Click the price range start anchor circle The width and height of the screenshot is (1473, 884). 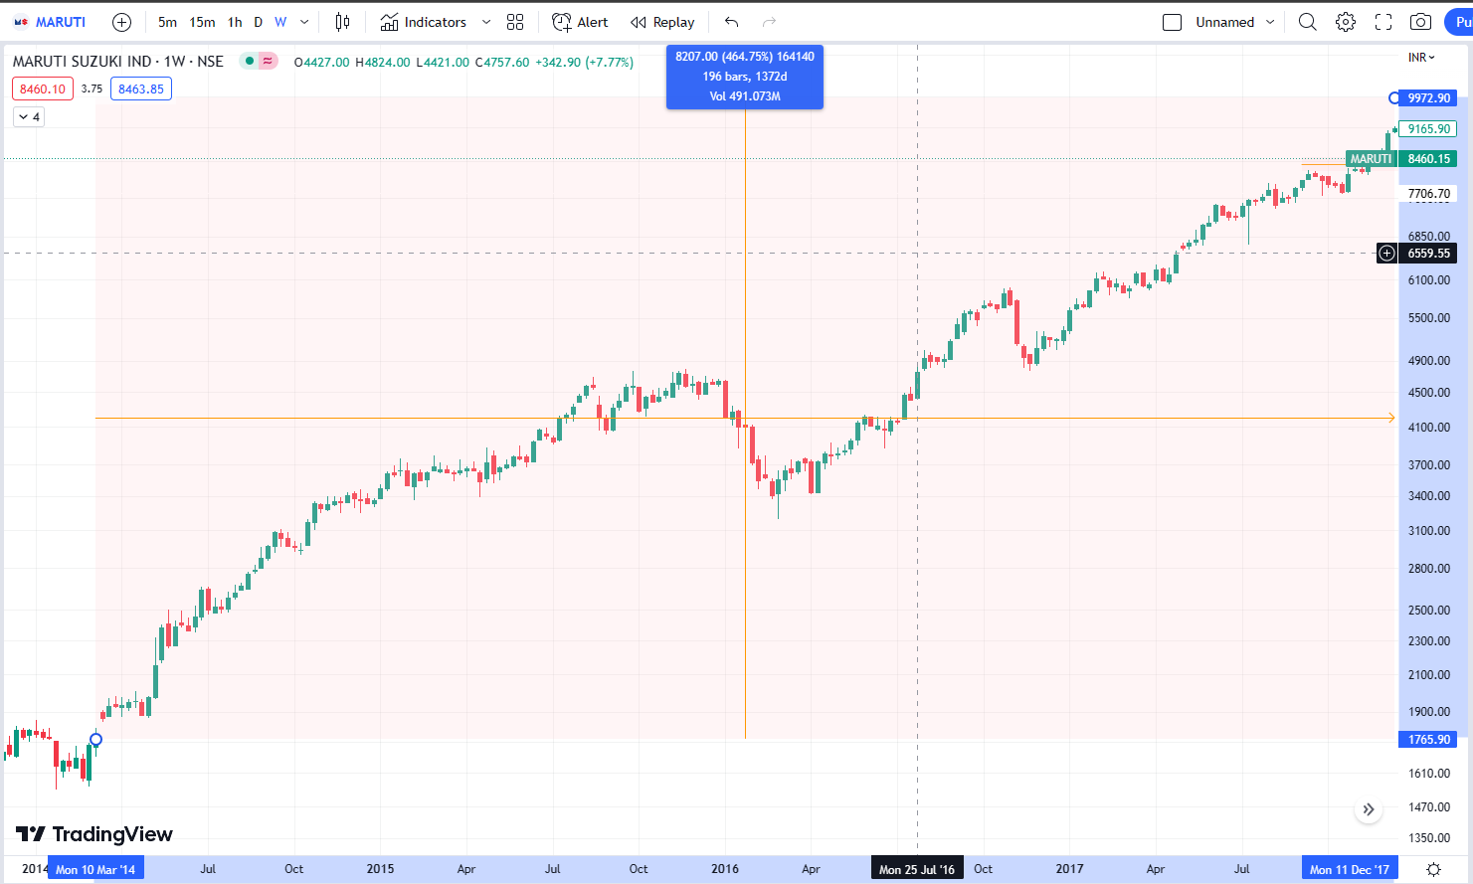pos(96,739)
